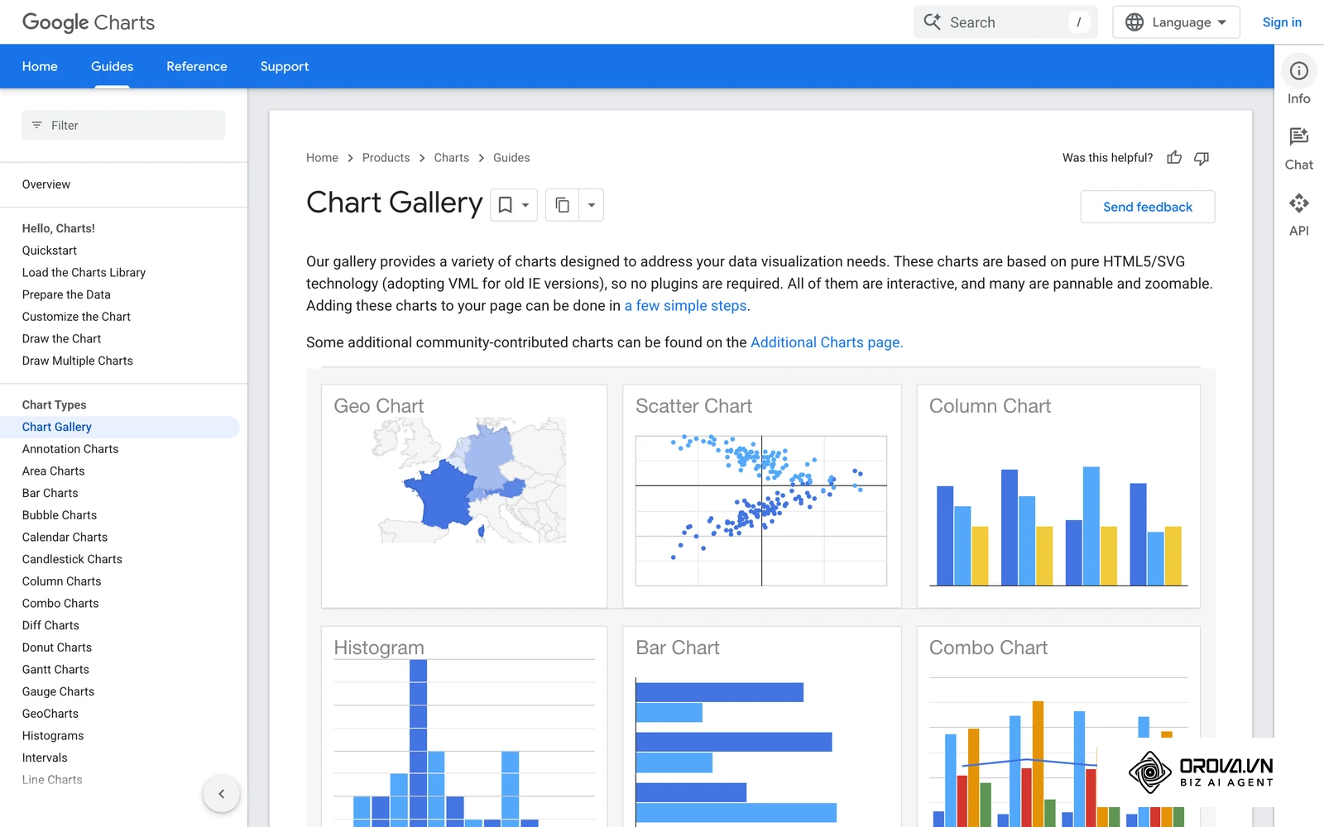Open the Geo Chart thumbnail
Screen dimensions: 1324x827
click(464, 496)
